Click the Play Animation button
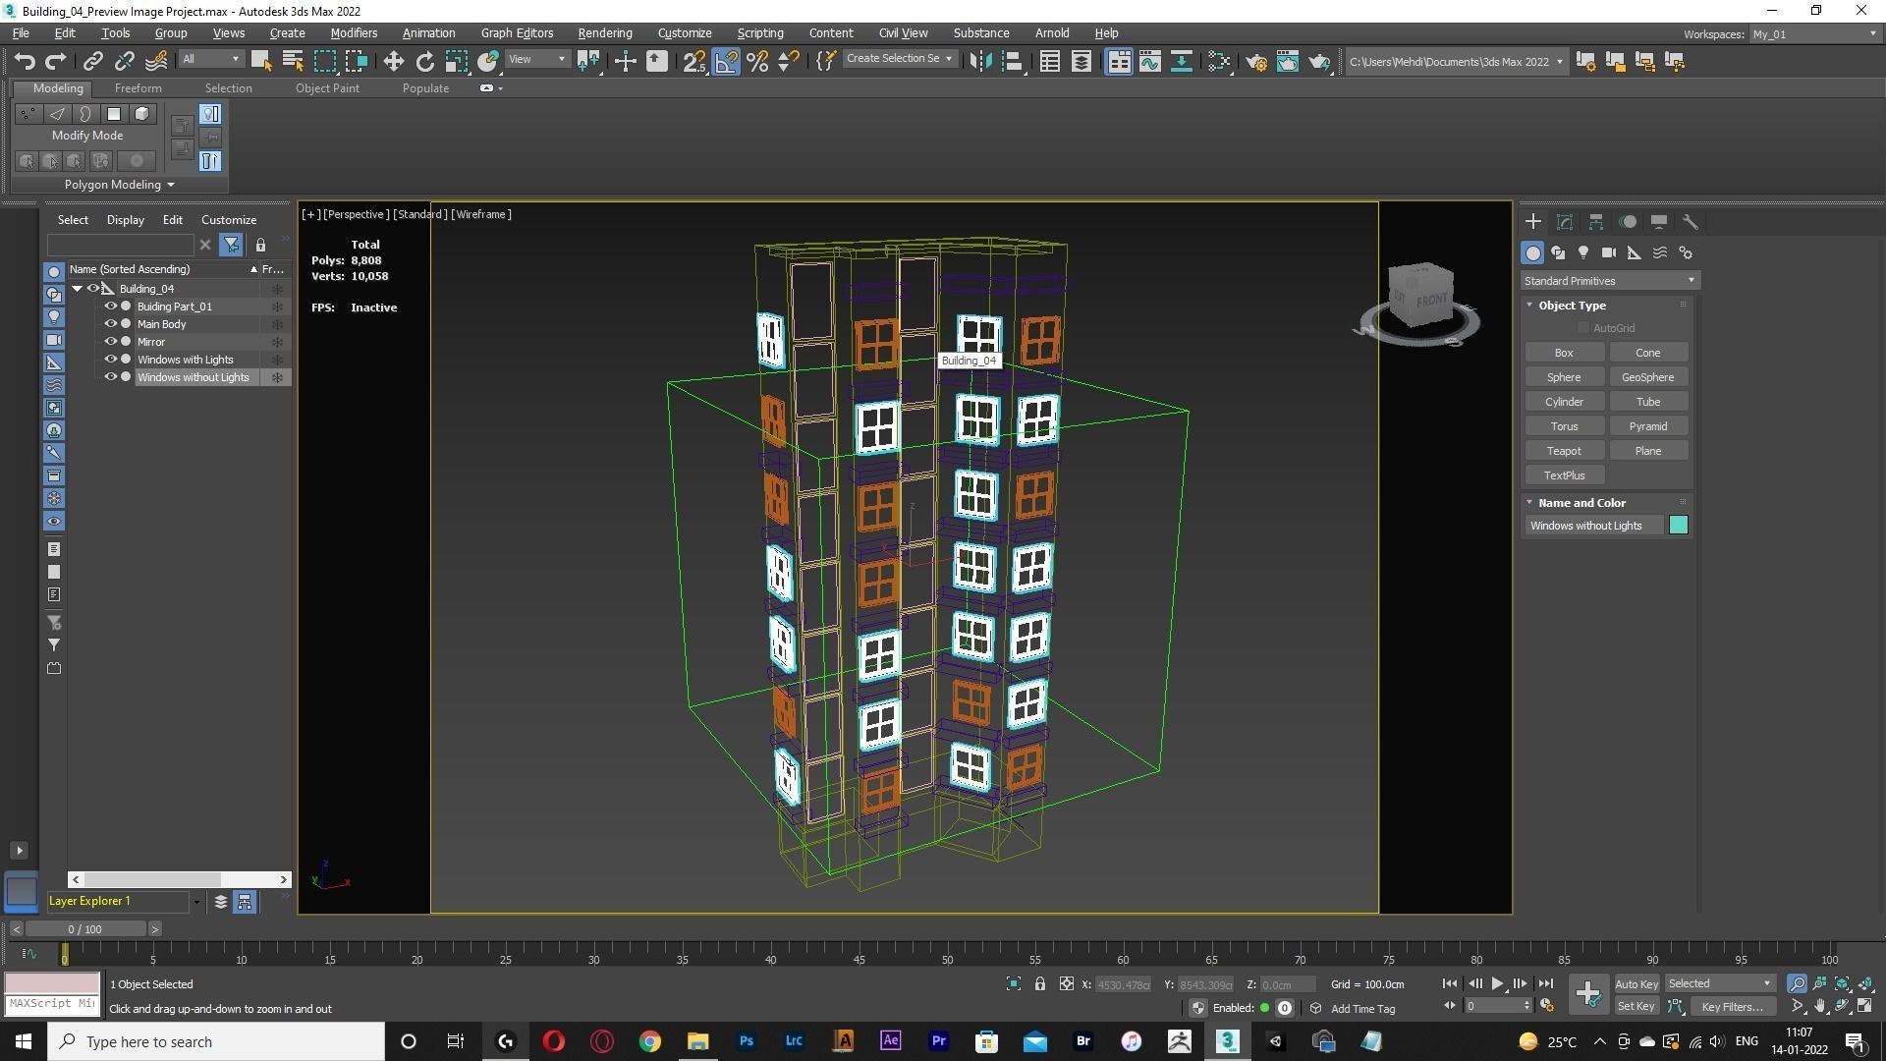Viewport: 1886px width, 1061px height. click(1497, 983)
